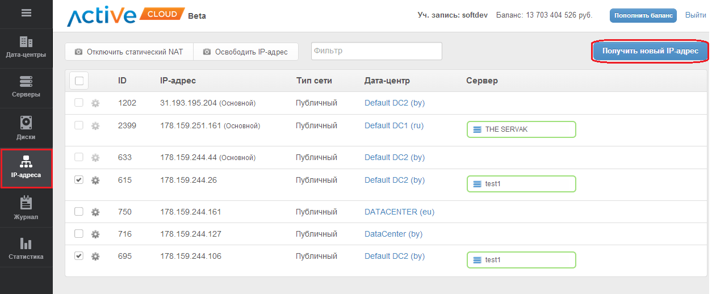The width and height of the screenshot is (712, 294).
Task: Click the Выйти logout link
Action: [696, 15]
